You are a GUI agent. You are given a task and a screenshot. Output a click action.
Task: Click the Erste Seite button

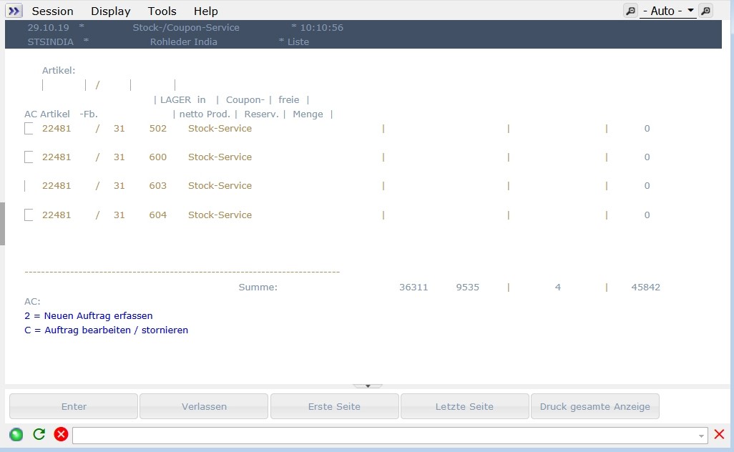(334, 406)
